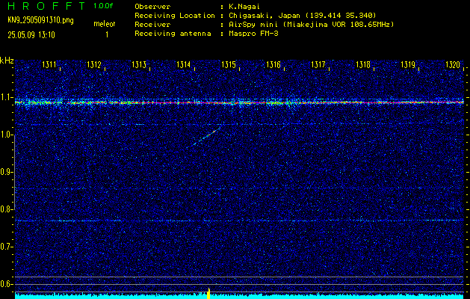Select the file name KN9_2505091310.png
The image size is (470, 299).
pyautogui.click(x=40, y=20)
